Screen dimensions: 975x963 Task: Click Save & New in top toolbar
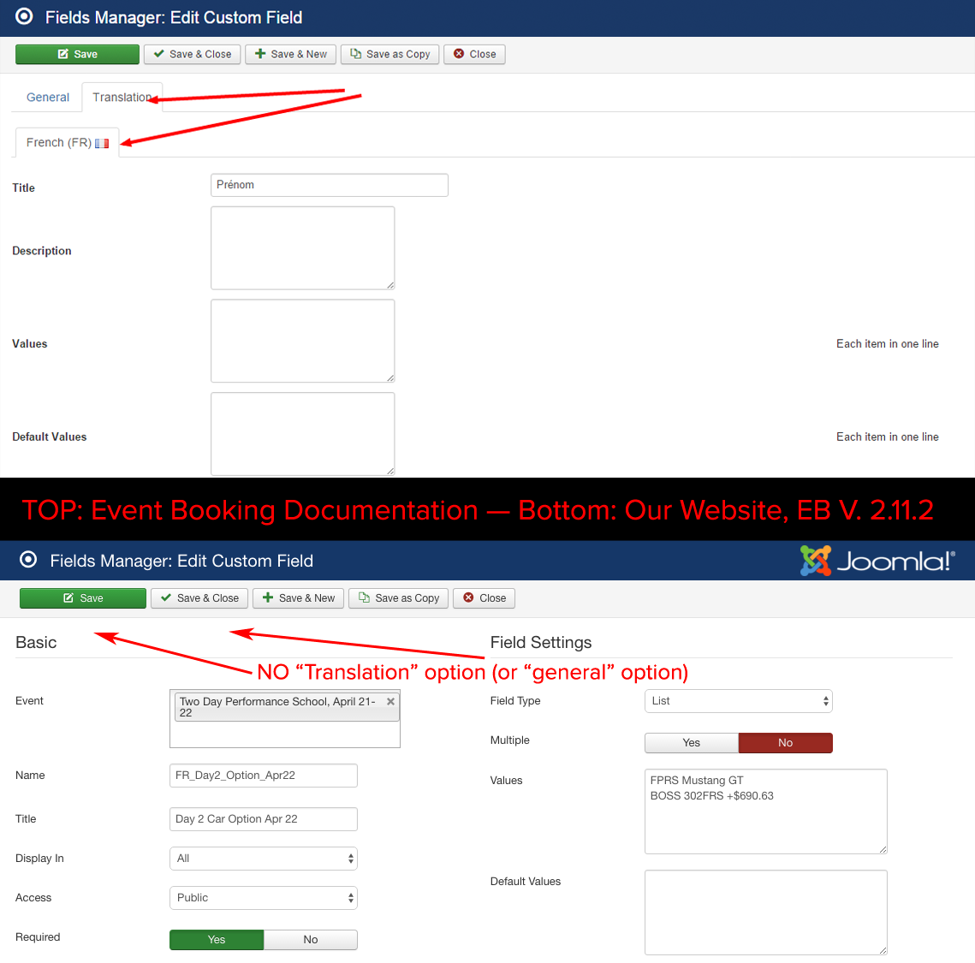point(290,54)
